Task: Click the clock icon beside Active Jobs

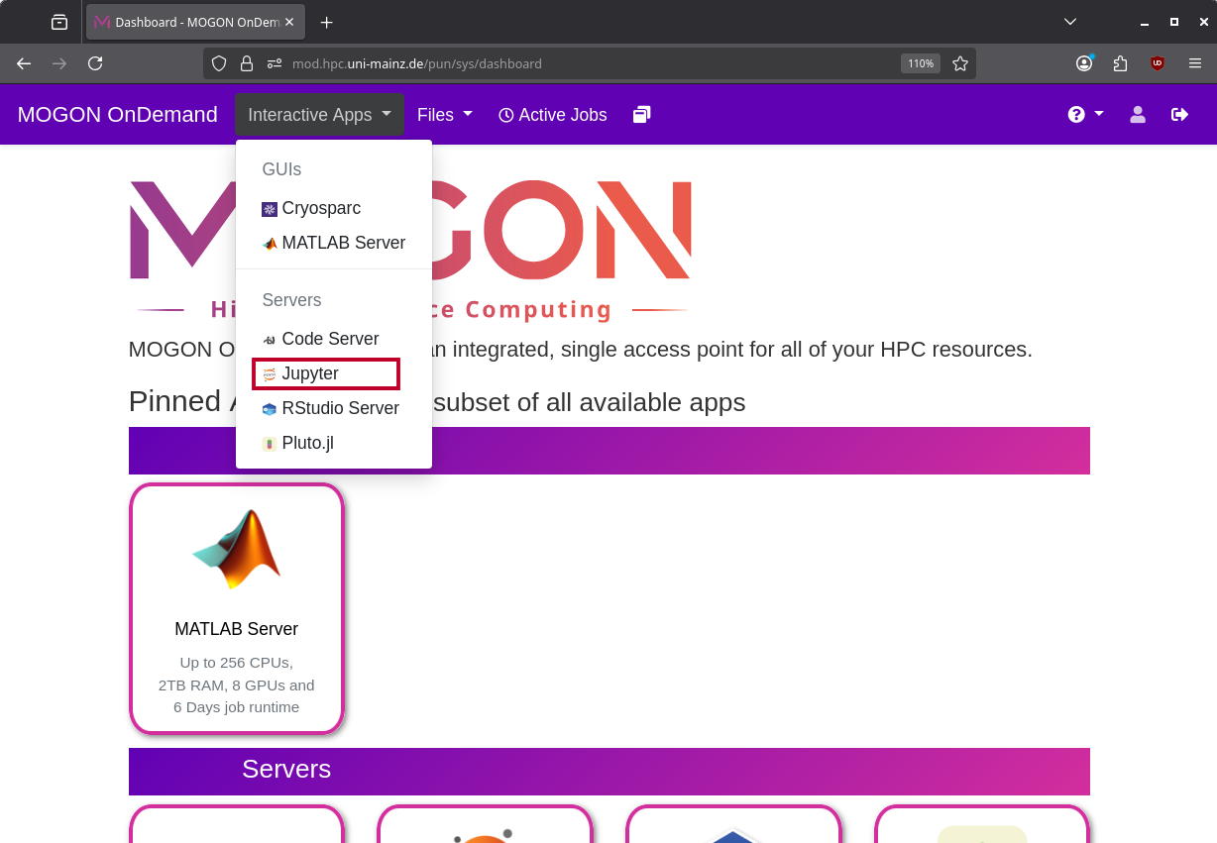Action: click(x=506, y=116)
